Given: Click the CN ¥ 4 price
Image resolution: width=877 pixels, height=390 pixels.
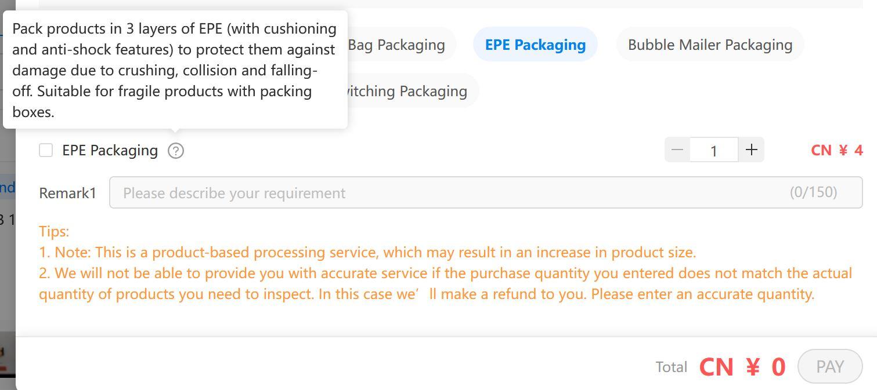Looking at the screenshot, I should (x=837, y=150).
